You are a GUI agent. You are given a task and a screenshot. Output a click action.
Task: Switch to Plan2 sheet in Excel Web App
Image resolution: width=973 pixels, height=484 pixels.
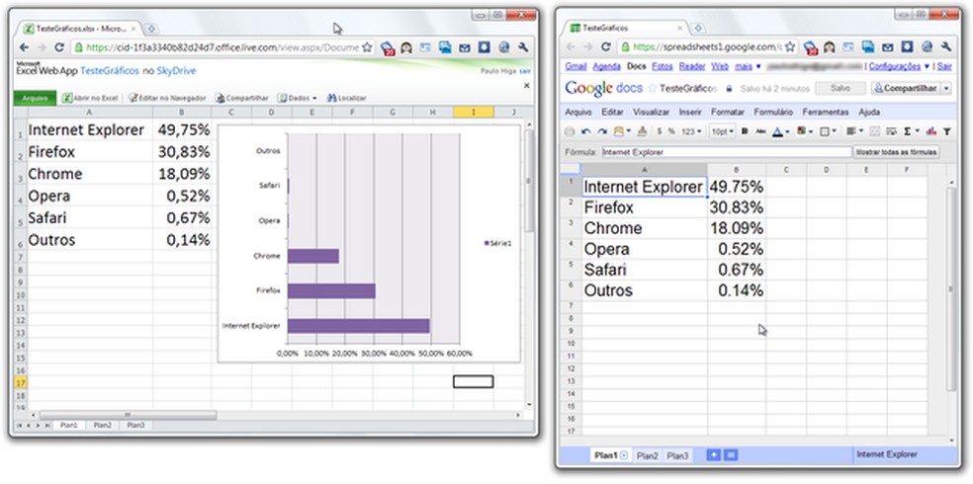tap(102, 425)
